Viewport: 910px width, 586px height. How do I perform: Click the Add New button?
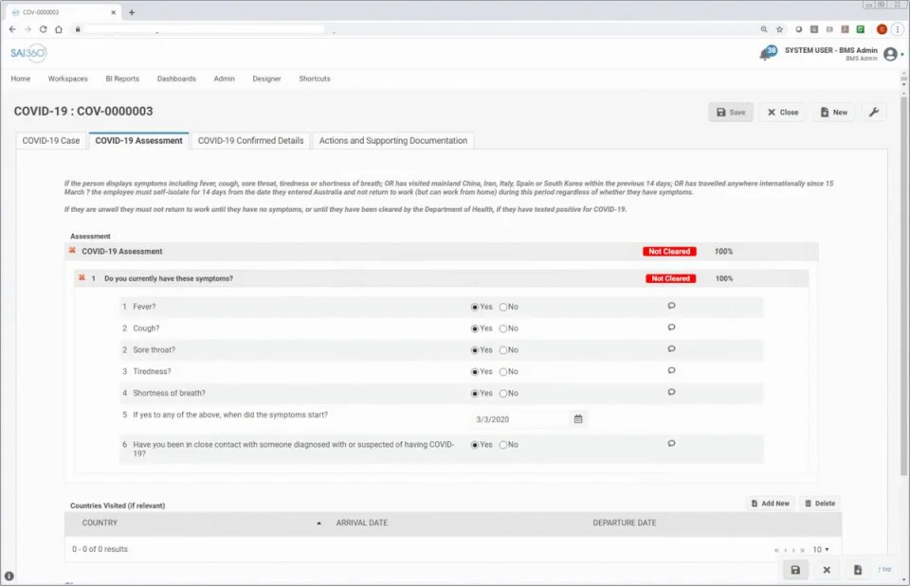pyautogui.click(x=769, y=504)
